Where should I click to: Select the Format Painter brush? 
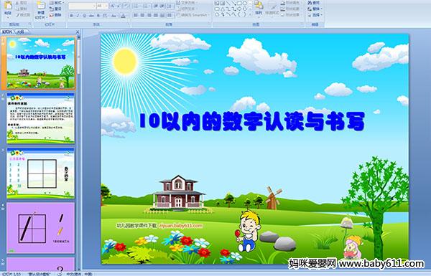23,15
